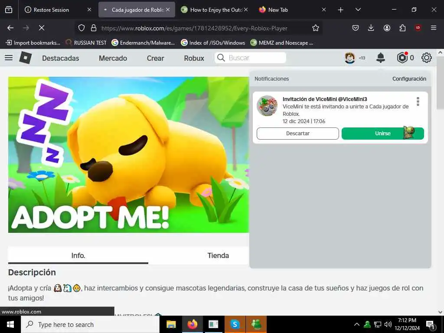Open Mercado in Roblox navigation
Screen dimensions: 444x333
[113, 58]
